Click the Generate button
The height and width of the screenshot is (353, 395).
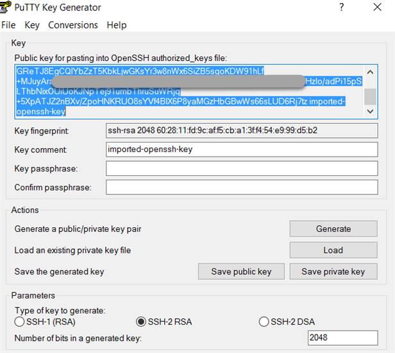pyautogui.click(x=333, y=228)
